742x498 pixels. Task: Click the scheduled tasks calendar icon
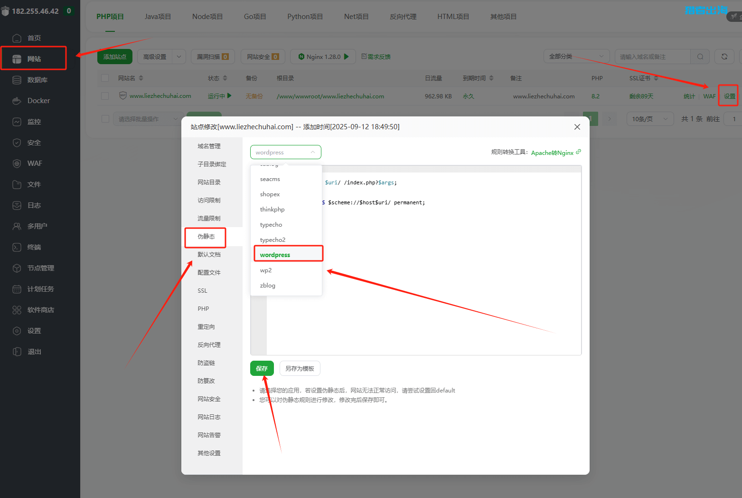pos(17,289)
